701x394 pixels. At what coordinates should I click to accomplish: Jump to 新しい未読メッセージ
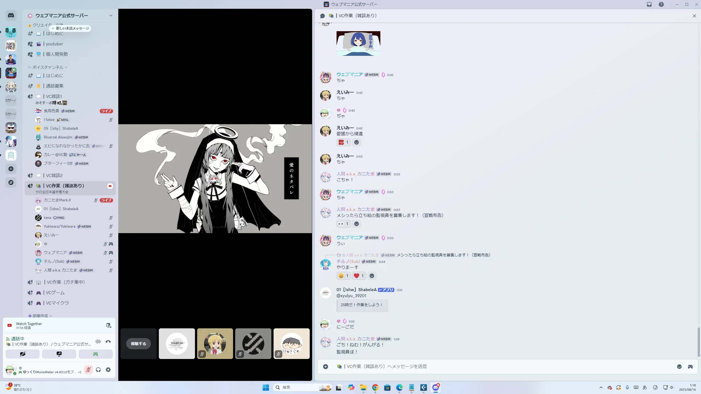(x=70, y=28)
